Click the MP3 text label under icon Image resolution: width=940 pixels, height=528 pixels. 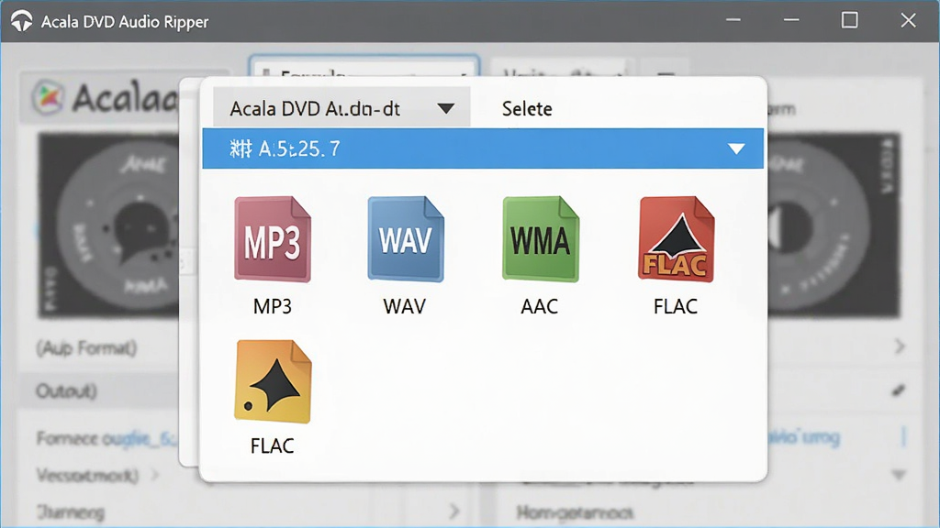(272, 306)
